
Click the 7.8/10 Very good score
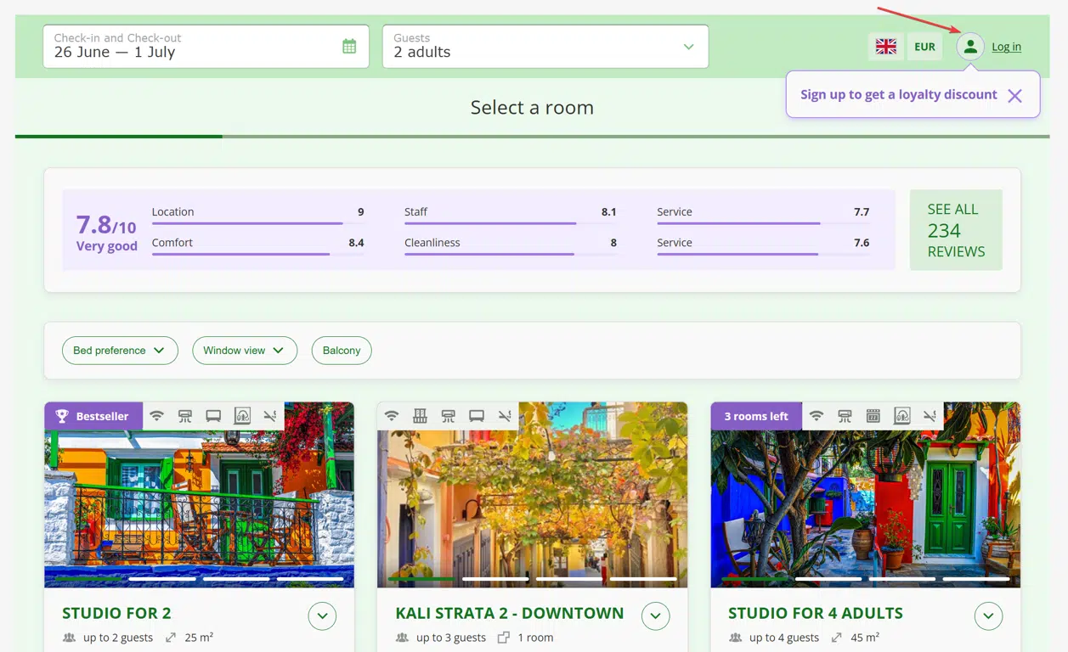(x=106, y=233)
